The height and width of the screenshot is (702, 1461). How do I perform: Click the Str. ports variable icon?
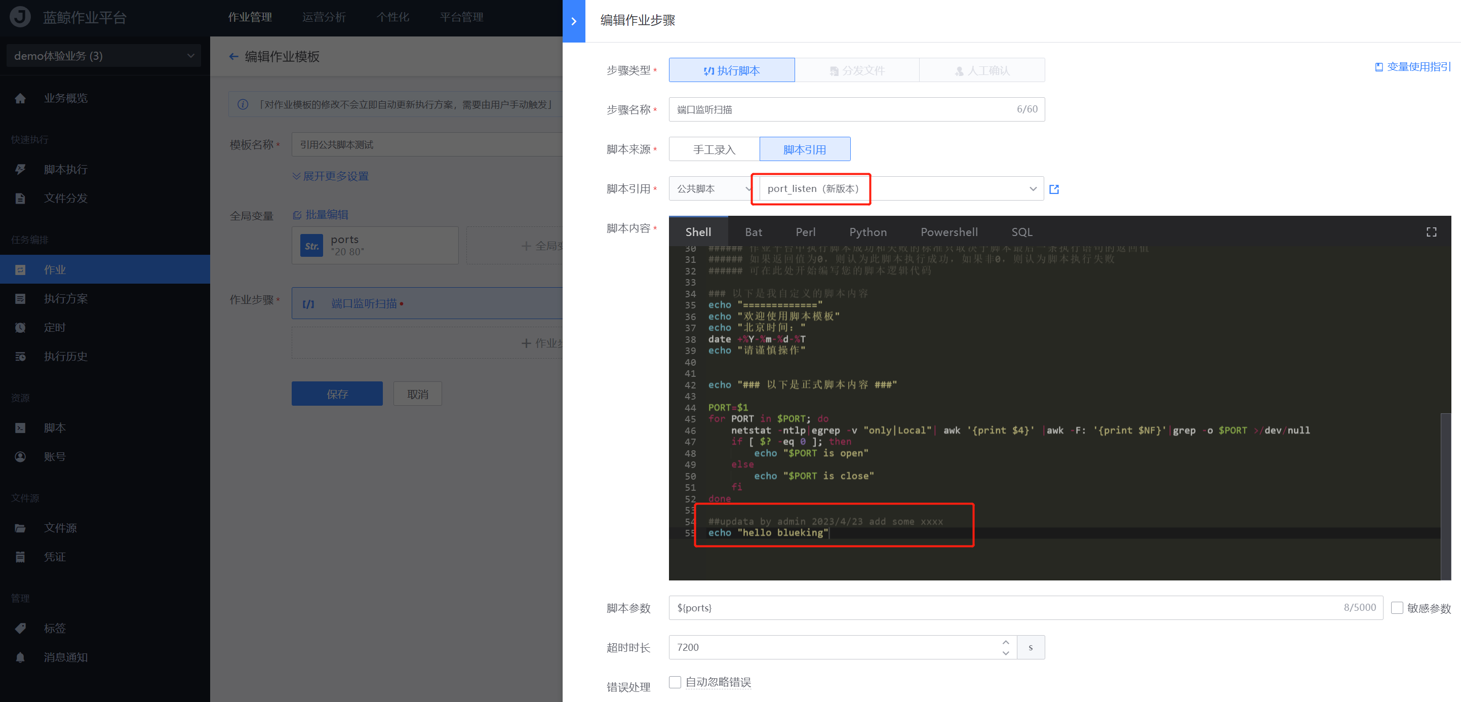(312, 246)
